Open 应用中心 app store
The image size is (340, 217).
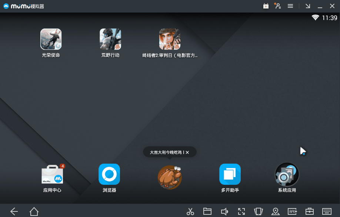coord(52,174)
